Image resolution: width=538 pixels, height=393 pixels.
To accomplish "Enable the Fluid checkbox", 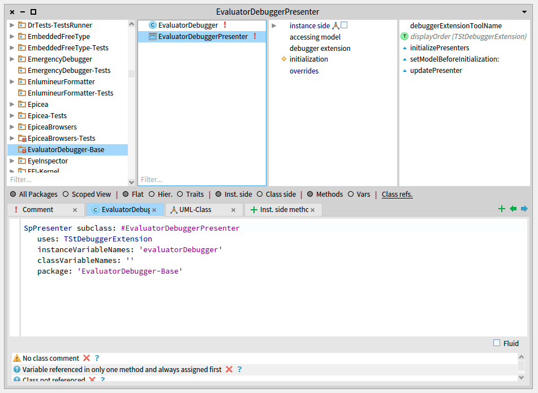I will [x=497, y=343].
